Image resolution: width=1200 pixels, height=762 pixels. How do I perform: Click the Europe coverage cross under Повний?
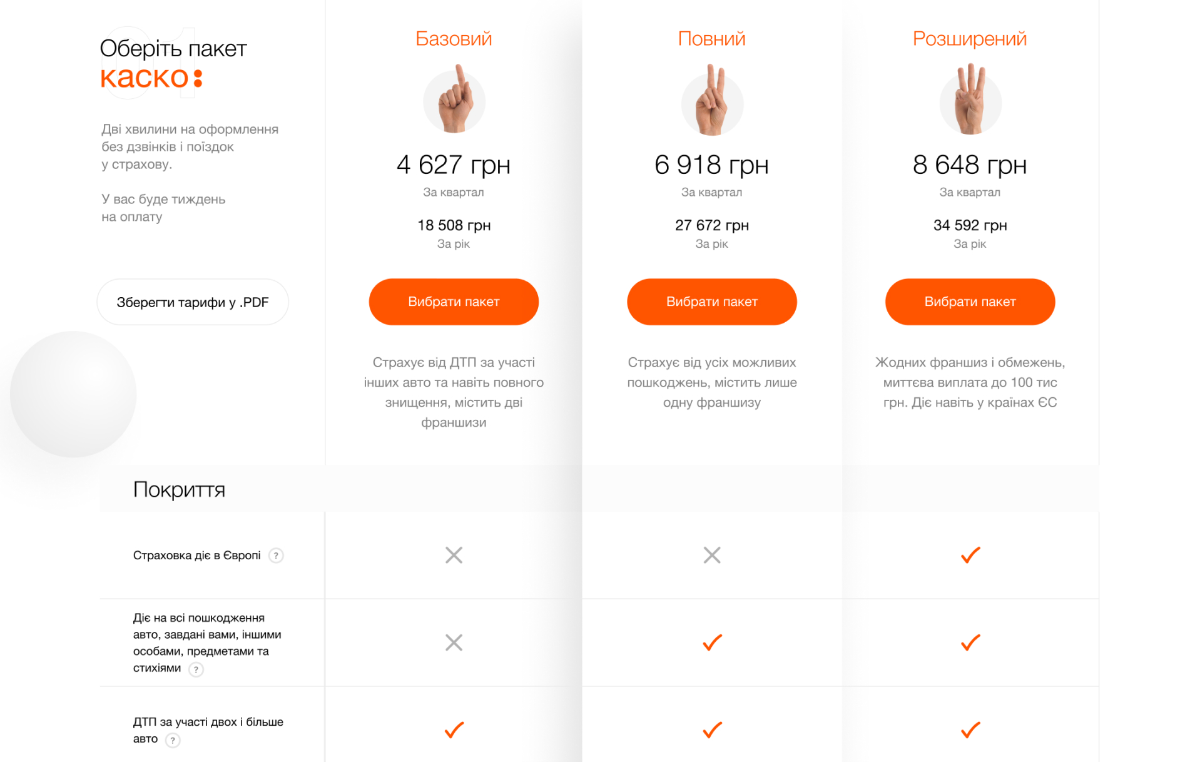(x=712, y=555)
